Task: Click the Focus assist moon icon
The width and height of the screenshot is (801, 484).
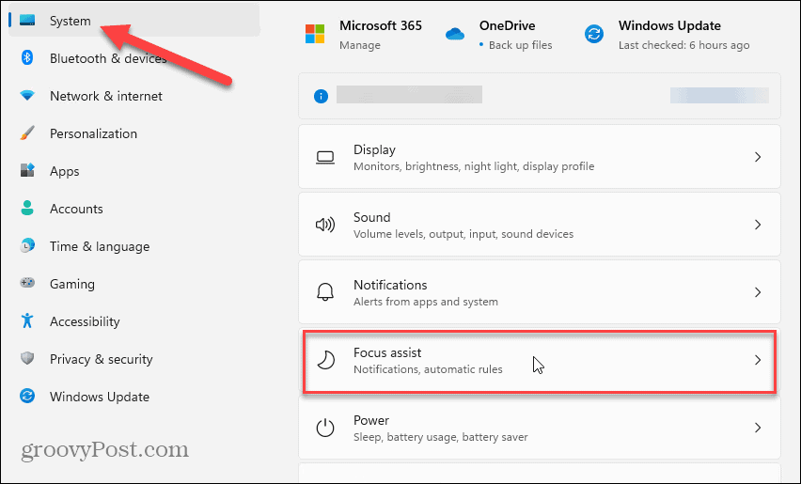Action: point(325,360)
